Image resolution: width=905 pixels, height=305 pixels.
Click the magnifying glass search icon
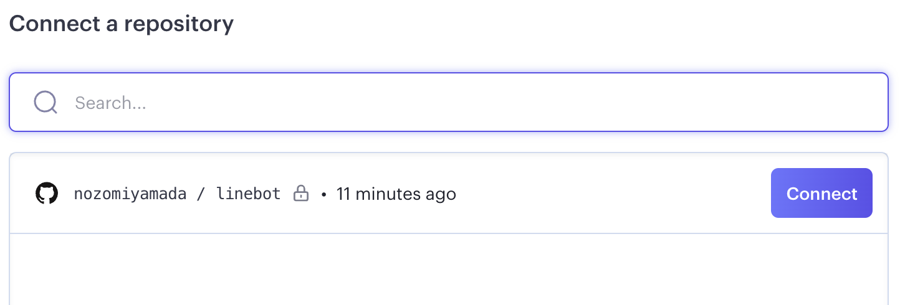(x=45, y=103)
